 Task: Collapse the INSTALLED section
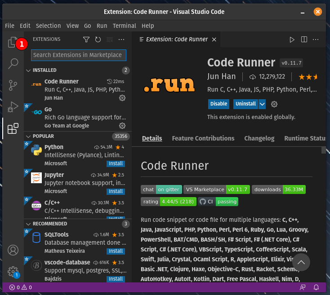pyautogui.click(x=78, y=70)
